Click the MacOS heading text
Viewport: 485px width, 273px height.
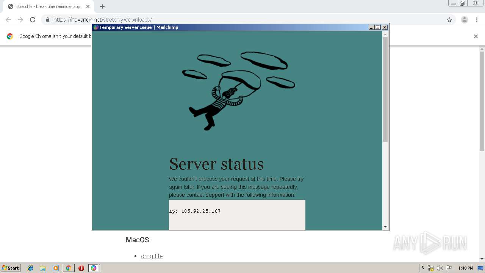tap(137, 240)
